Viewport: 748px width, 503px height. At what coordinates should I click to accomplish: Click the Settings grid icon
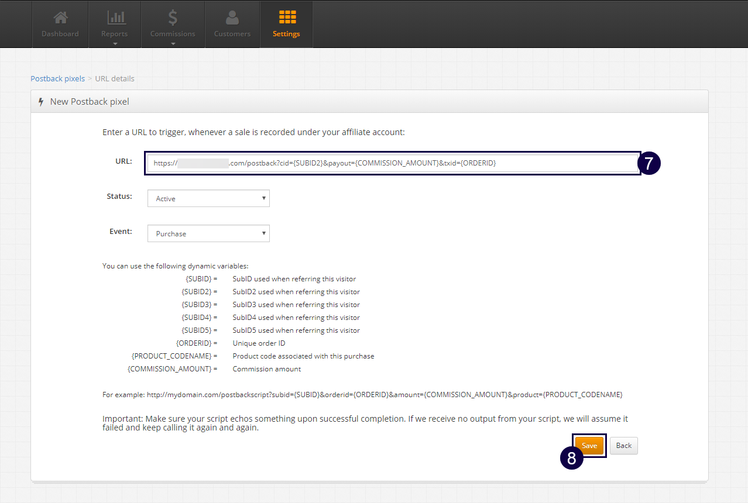[x=287, y=17]
